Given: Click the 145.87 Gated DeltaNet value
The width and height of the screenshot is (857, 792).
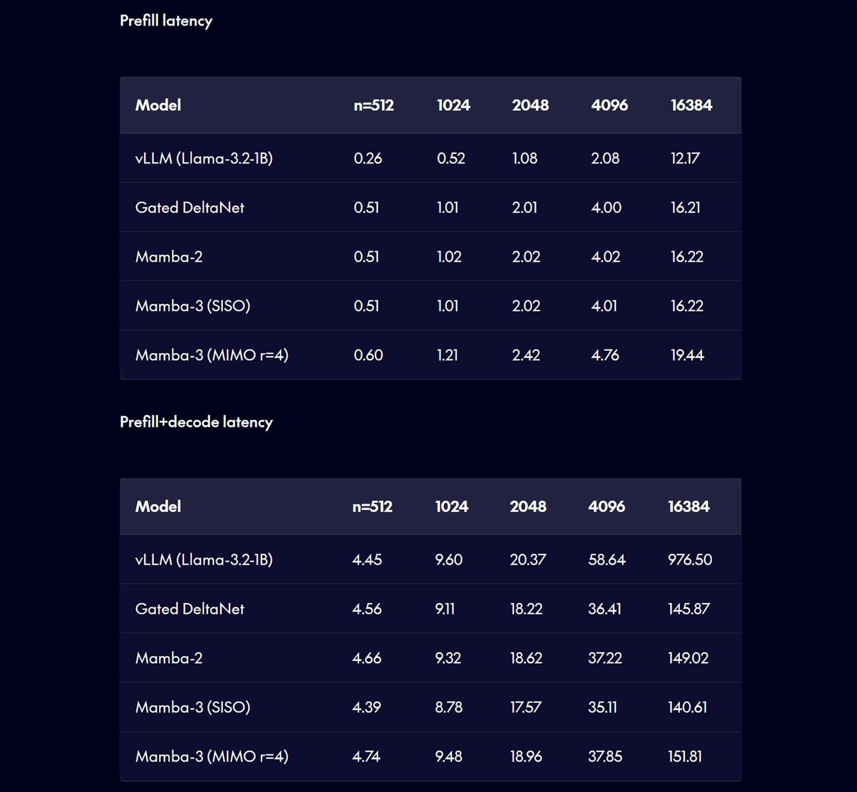Looking at the screenshot, I should pos(688,609).
